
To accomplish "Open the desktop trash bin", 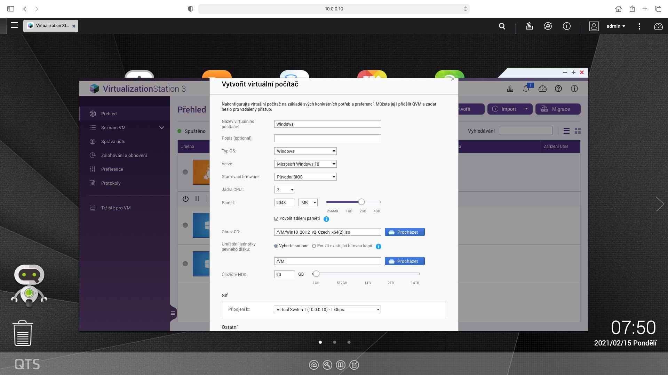I will [x=23, y=333].
